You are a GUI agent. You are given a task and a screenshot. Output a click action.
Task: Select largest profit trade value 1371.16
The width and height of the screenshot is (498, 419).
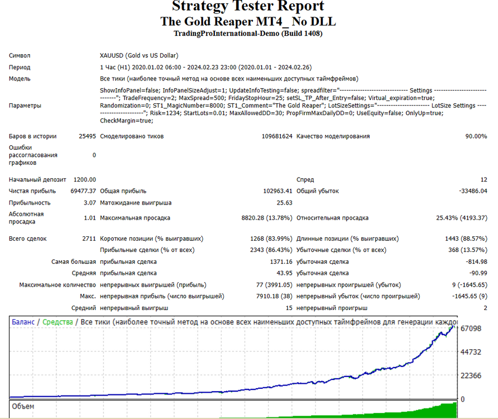pyautogui.click(x=281, y=262)
